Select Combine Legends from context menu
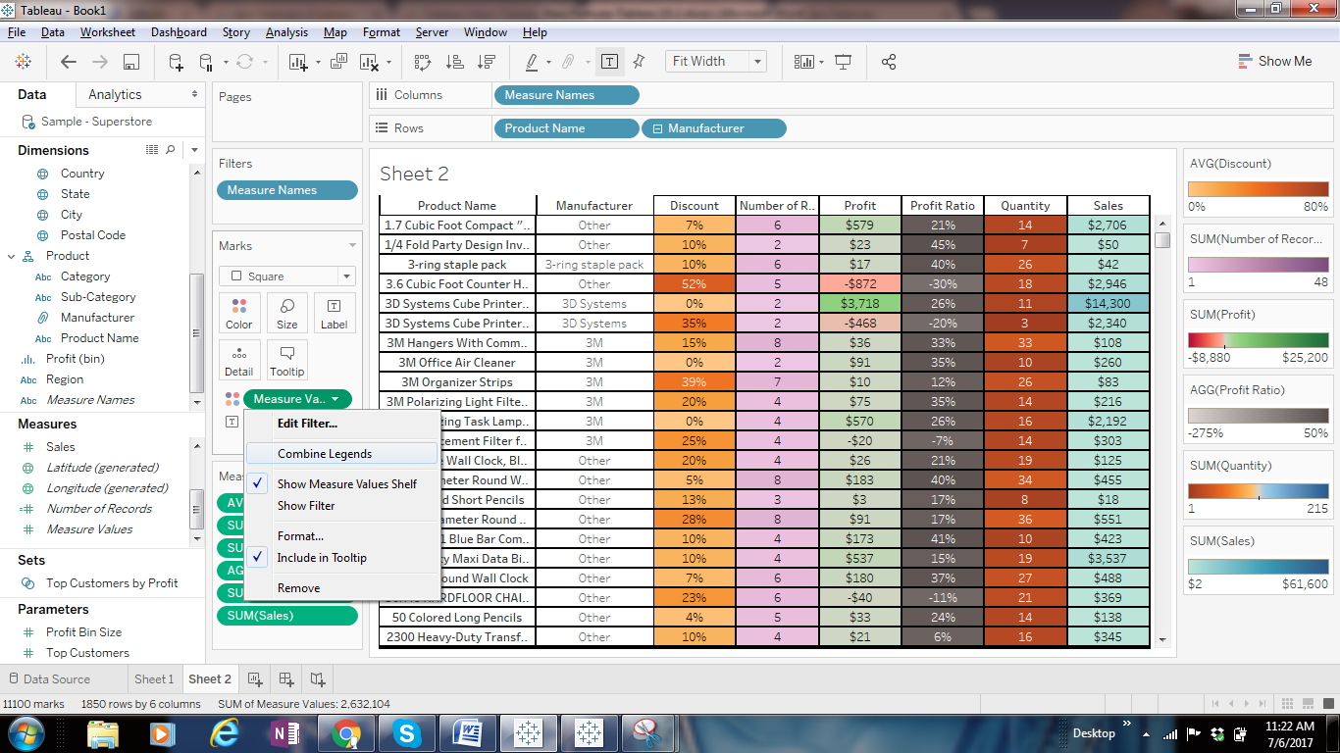 click(x=325, y=454)
